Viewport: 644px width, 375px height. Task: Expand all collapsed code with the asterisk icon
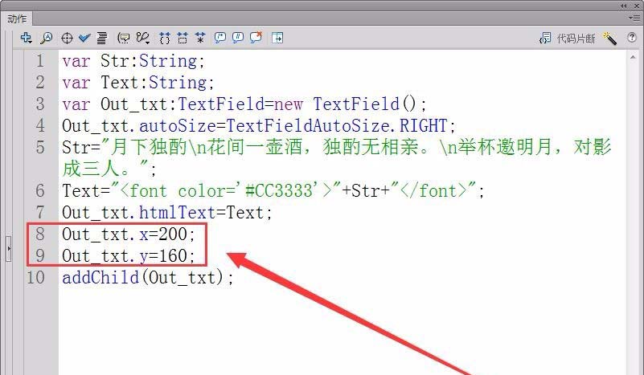tap(200, 39)
